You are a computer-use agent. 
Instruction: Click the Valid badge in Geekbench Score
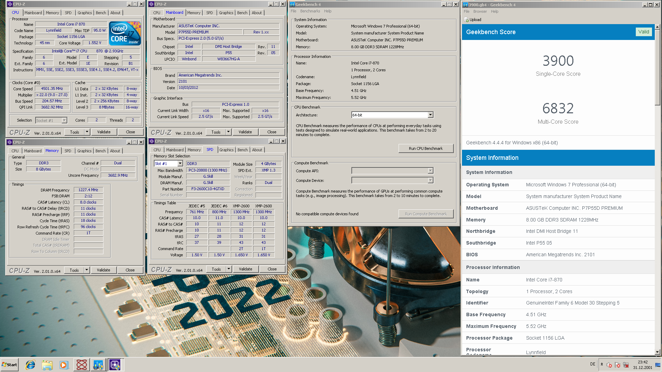[643, 32]
